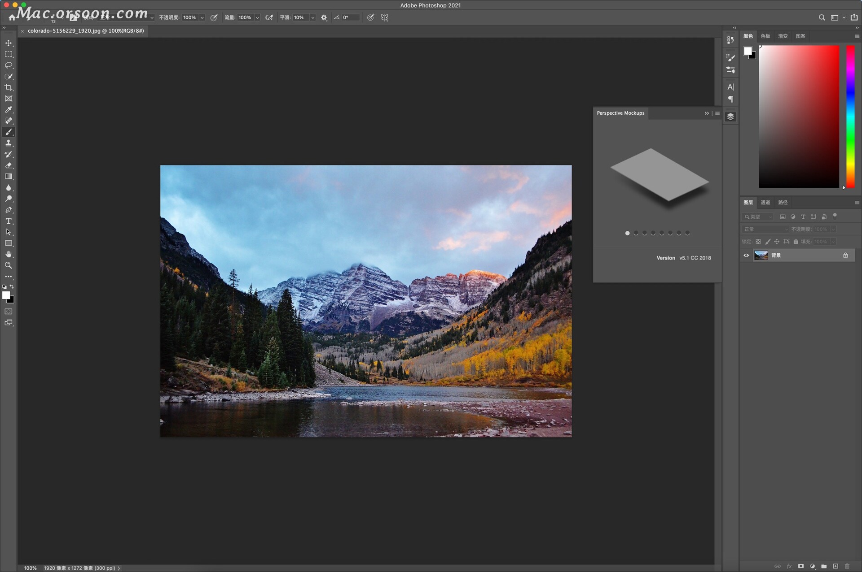Select the Move tool
Viewport: 862px width, 572px height.
tap(9, 43)
